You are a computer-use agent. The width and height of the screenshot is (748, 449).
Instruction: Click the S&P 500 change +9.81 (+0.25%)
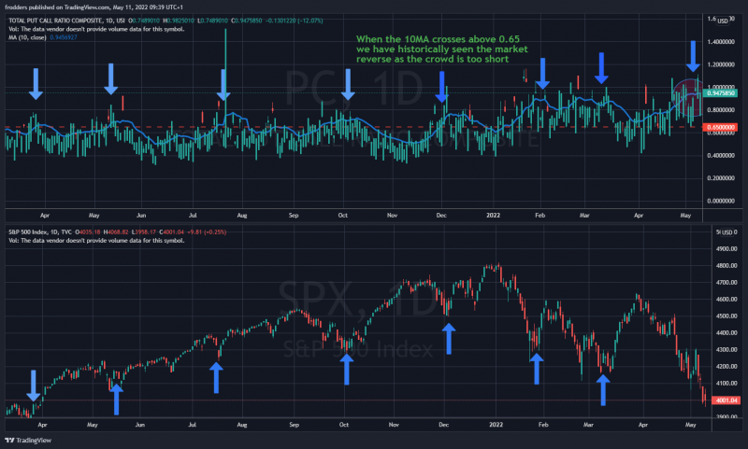pos(206,232)
